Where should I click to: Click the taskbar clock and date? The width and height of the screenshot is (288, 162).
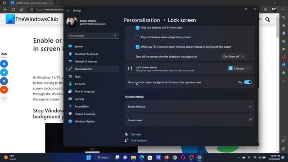[274, 157]
